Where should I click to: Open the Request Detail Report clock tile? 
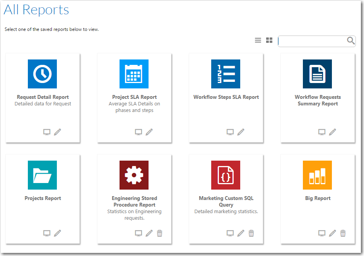42,74
